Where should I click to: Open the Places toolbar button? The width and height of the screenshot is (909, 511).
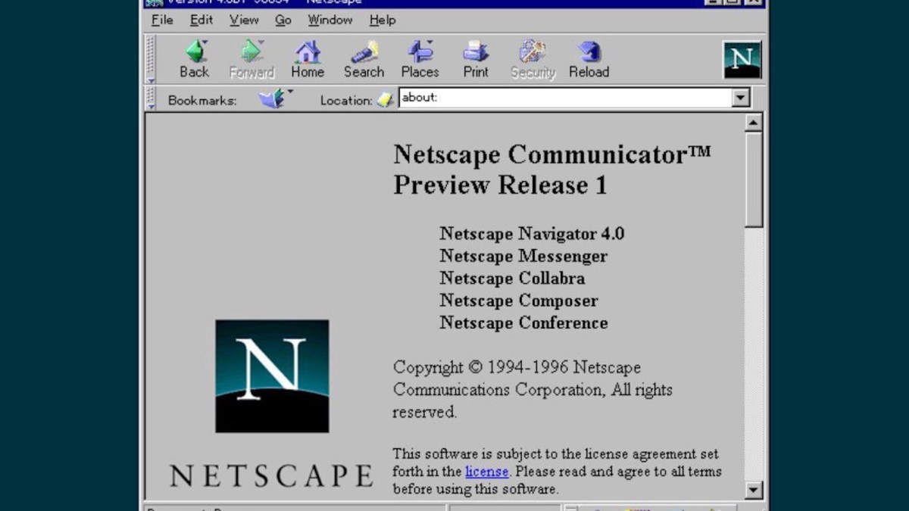tap(420, 60)
